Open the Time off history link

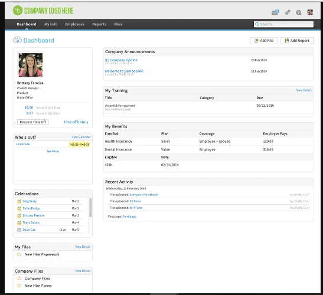click(76, 122)
